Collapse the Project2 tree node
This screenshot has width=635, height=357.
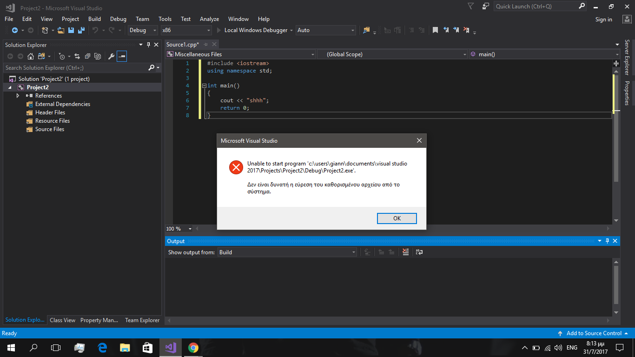click(10, 87)
